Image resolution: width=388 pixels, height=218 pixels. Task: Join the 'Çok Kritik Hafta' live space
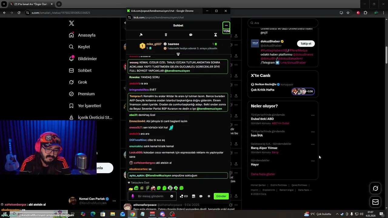[263, 90]
